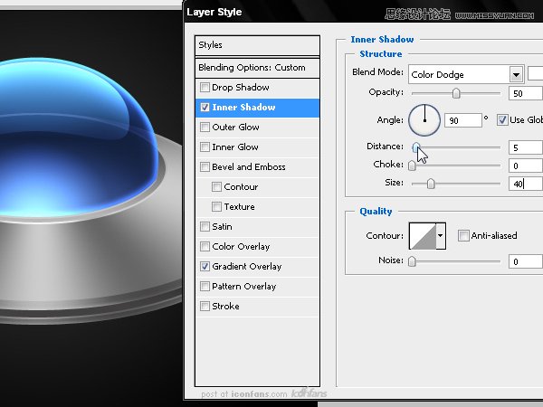Click the Distance value field
Image resolution: width=543 pixels, height=407 pixels.
tap(525, 147)
